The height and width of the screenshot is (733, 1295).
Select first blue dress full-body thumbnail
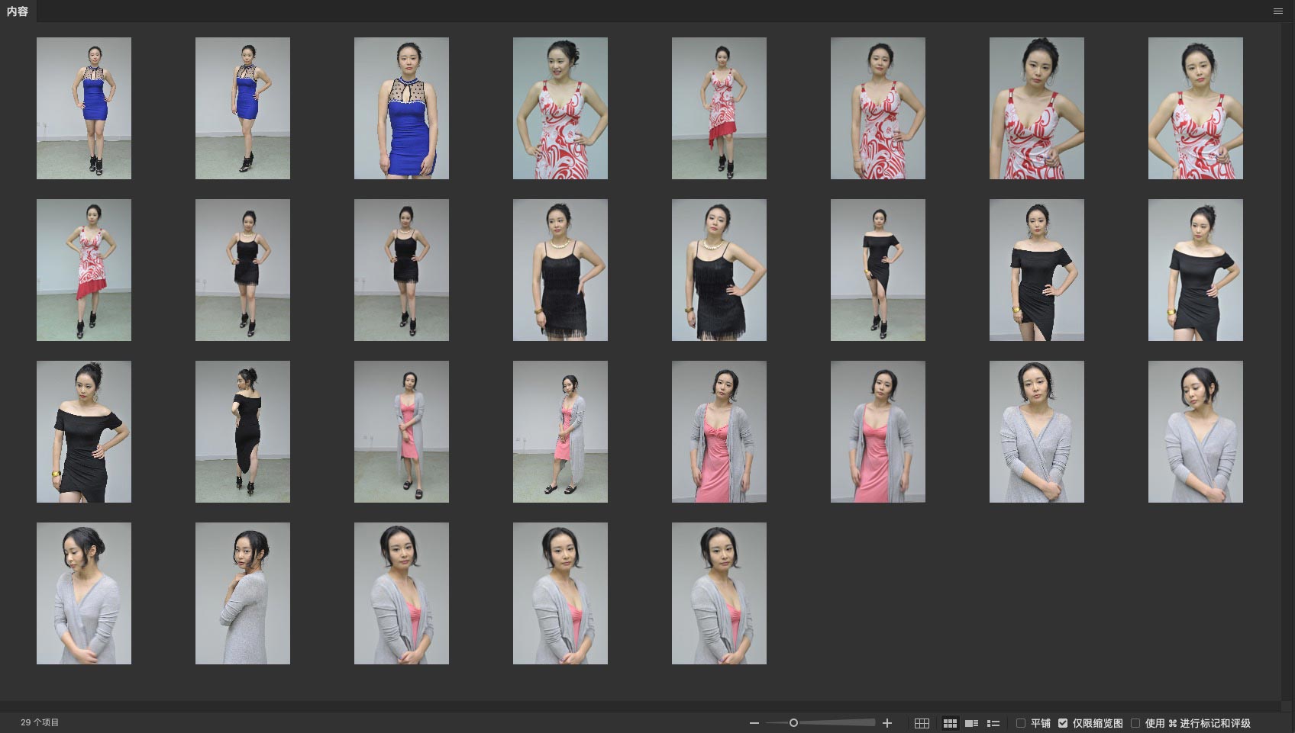(84, 108)
